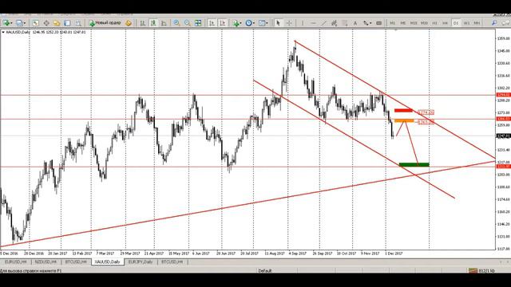This screenshot has height=287, width=511.
Task: Tile the chart windows icon
Action: (198, 23)
